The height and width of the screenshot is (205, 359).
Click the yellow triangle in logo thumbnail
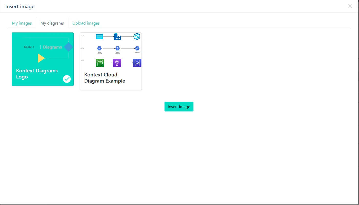(x=41, y=58)
